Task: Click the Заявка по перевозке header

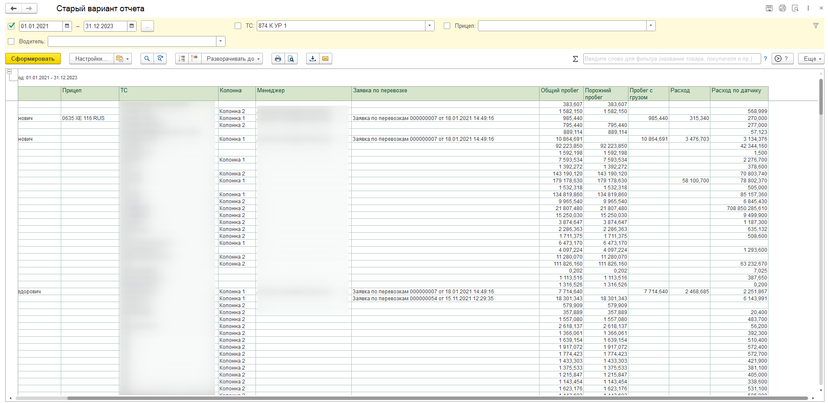Action: click(445, 94)
